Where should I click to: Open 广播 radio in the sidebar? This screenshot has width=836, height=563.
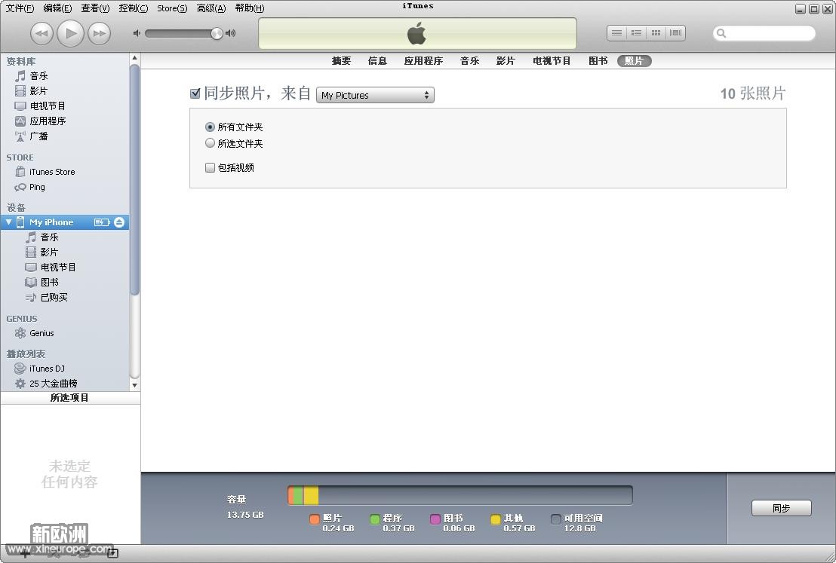[x=31, y=136]
